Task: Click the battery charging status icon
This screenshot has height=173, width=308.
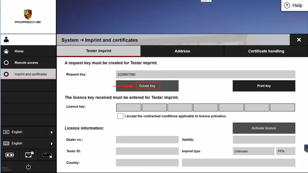Action: click(10, 155)
